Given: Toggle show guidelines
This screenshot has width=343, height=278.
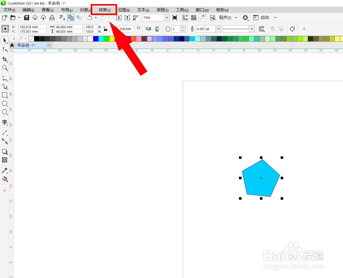Looking at the screenshot, I should click(x=202, y=18).
